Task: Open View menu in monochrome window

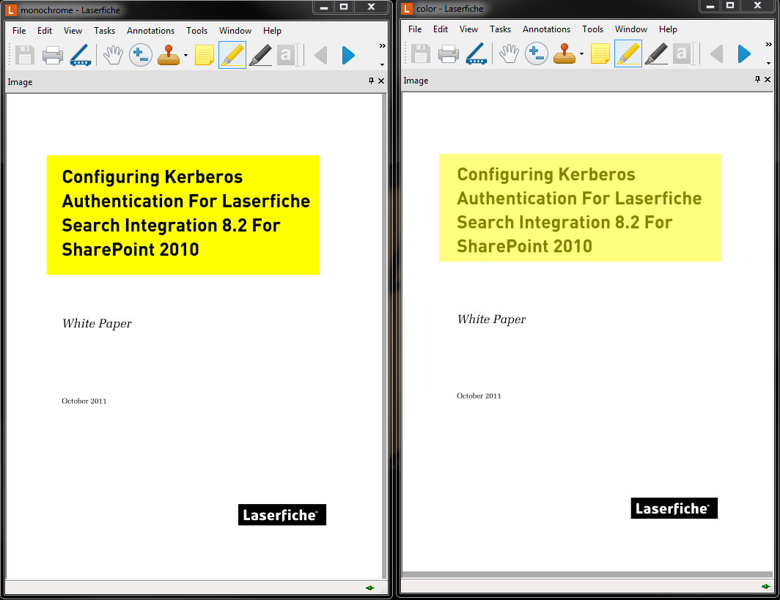Action: [x=73, y=31]
